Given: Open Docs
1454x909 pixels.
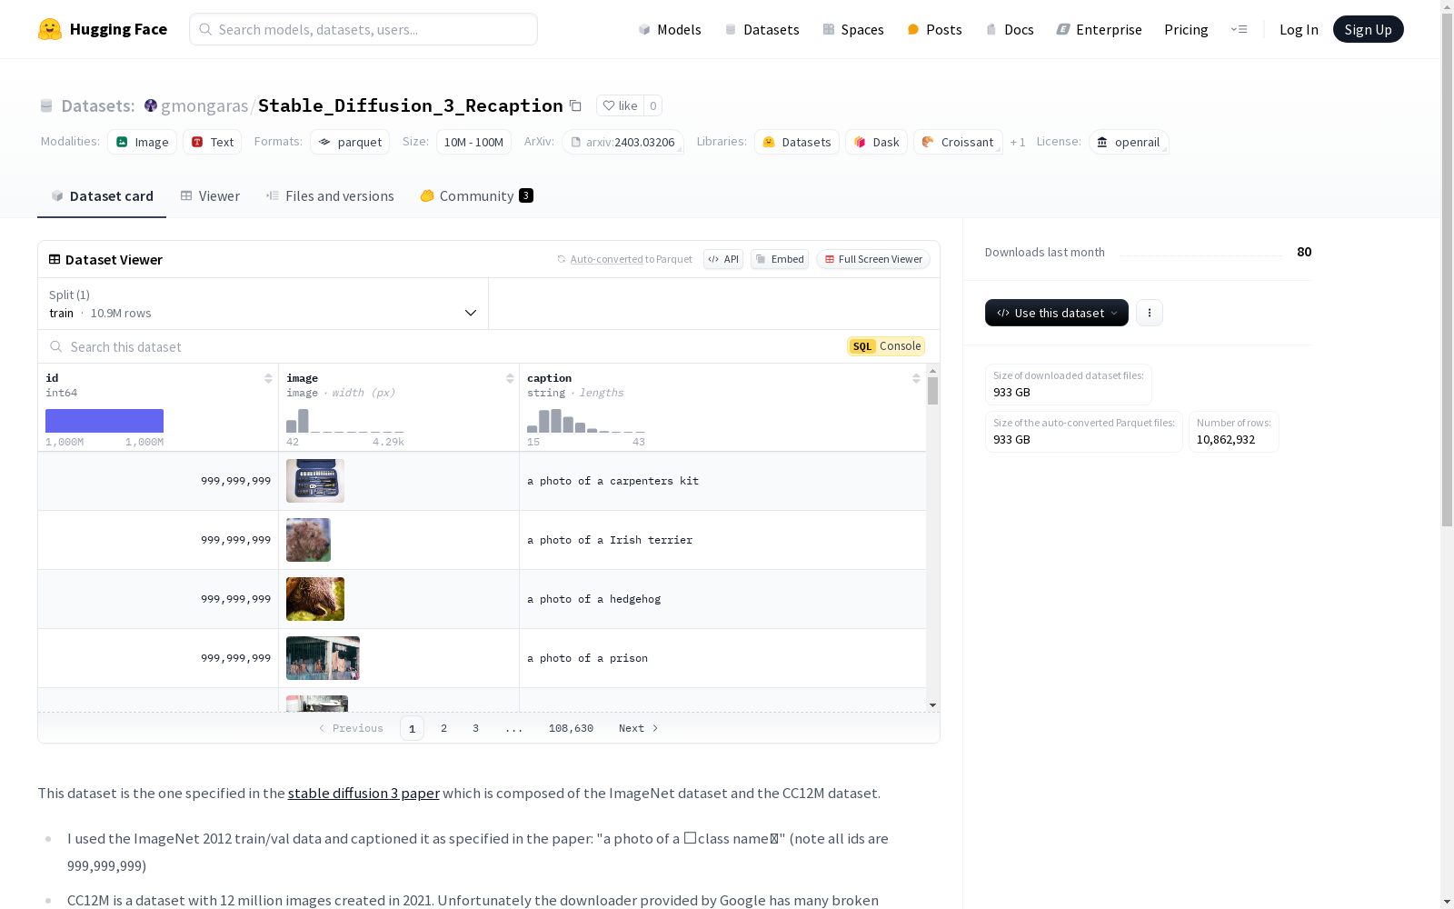Looking at the screenshot, I should (1010, 29).
